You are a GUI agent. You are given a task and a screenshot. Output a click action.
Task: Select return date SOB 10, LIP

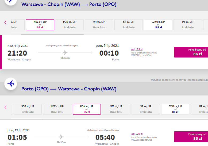(x=28, y=109)
